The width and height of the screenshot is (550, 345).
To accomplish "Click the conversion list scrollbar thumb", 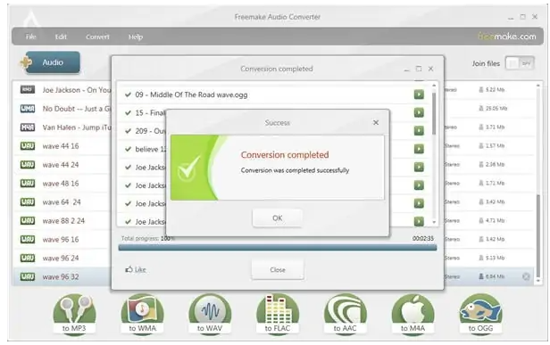I will click(434, 113).
